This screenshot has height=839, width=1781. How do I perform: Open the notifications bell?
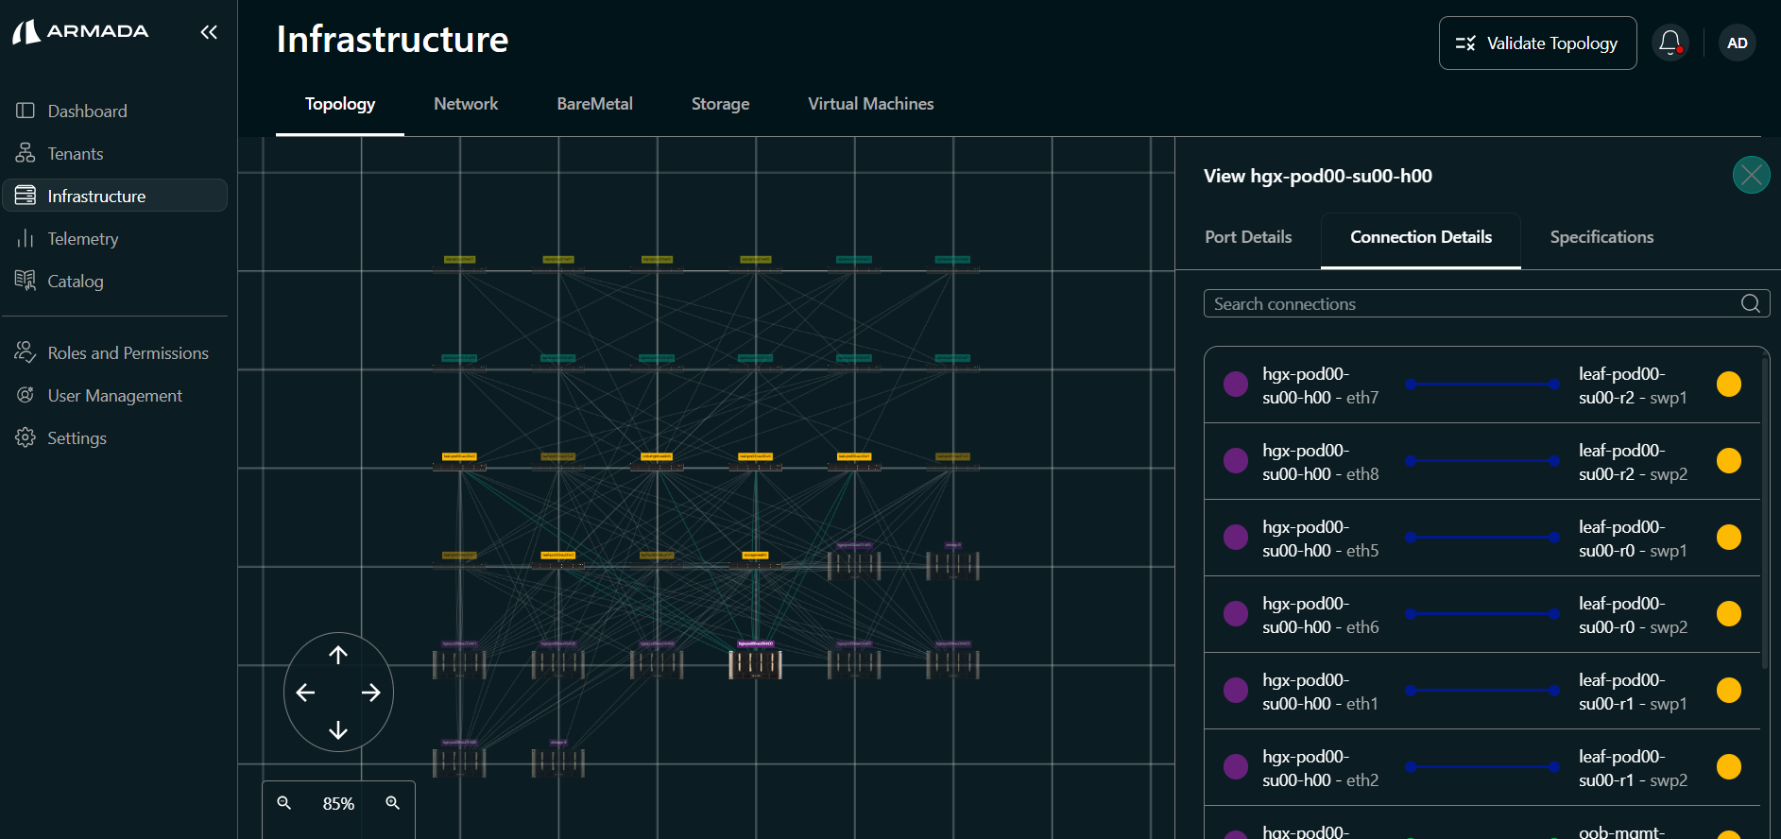1670,43
